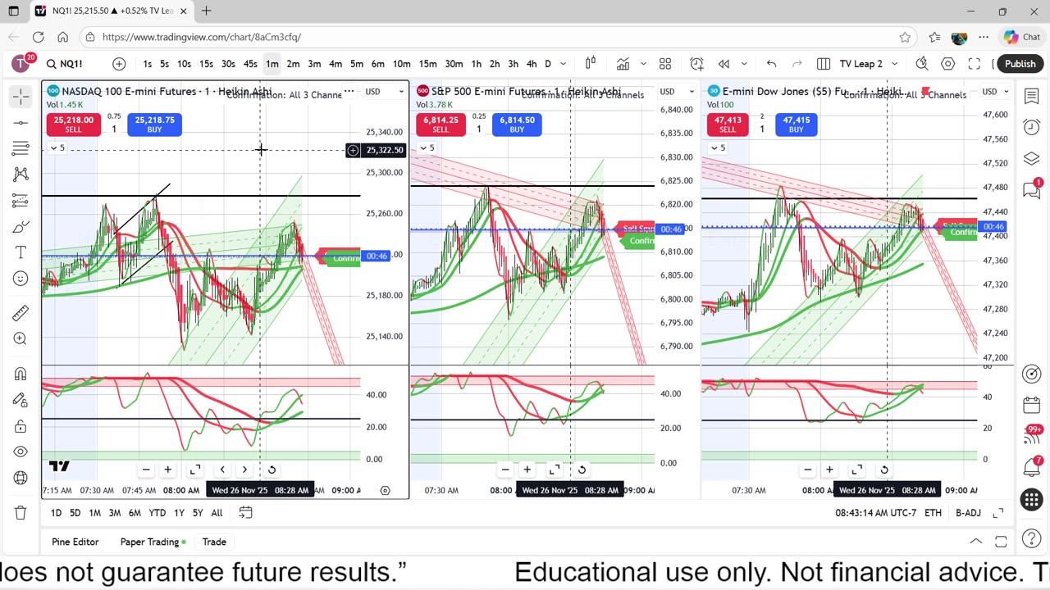Open quick search icon in the top toolbar
1050x590 pixels.
pos(922,64)
